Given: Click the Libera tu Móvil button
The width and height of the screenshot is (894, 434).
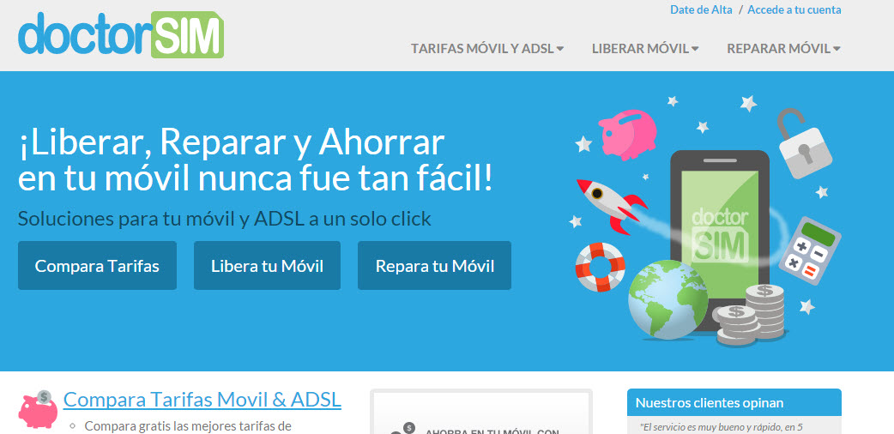Looking at the screenshot, I should point(267,266).
